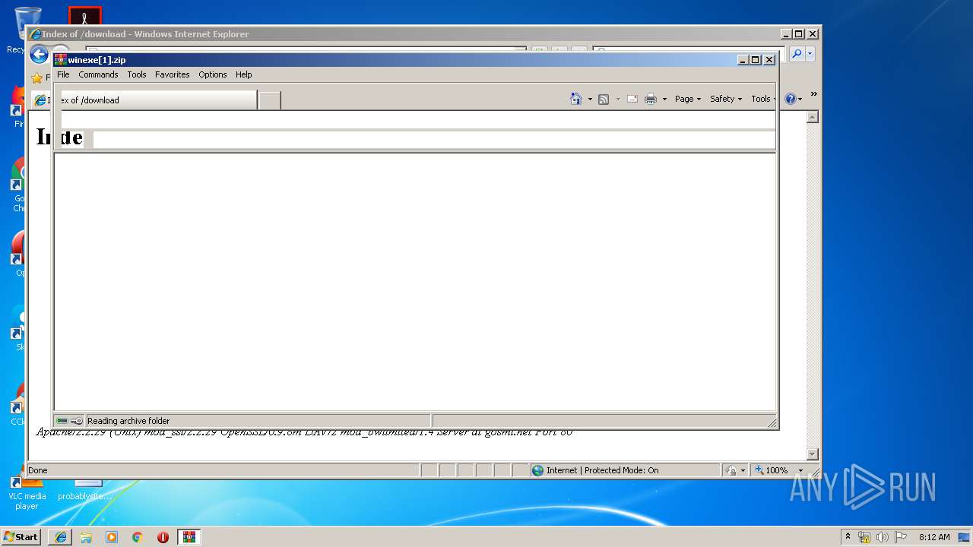Open the File menu in WinRAR
973x547 pixels.
click(x=63, y=74)
